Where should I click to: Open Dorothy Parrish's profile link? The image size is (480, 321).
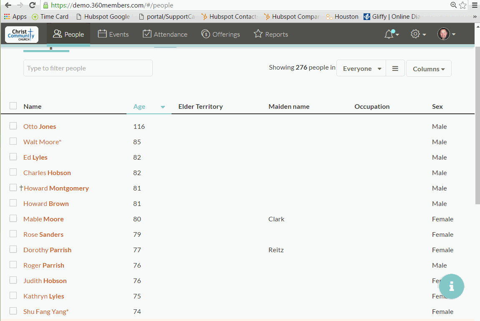click(48, 250)
